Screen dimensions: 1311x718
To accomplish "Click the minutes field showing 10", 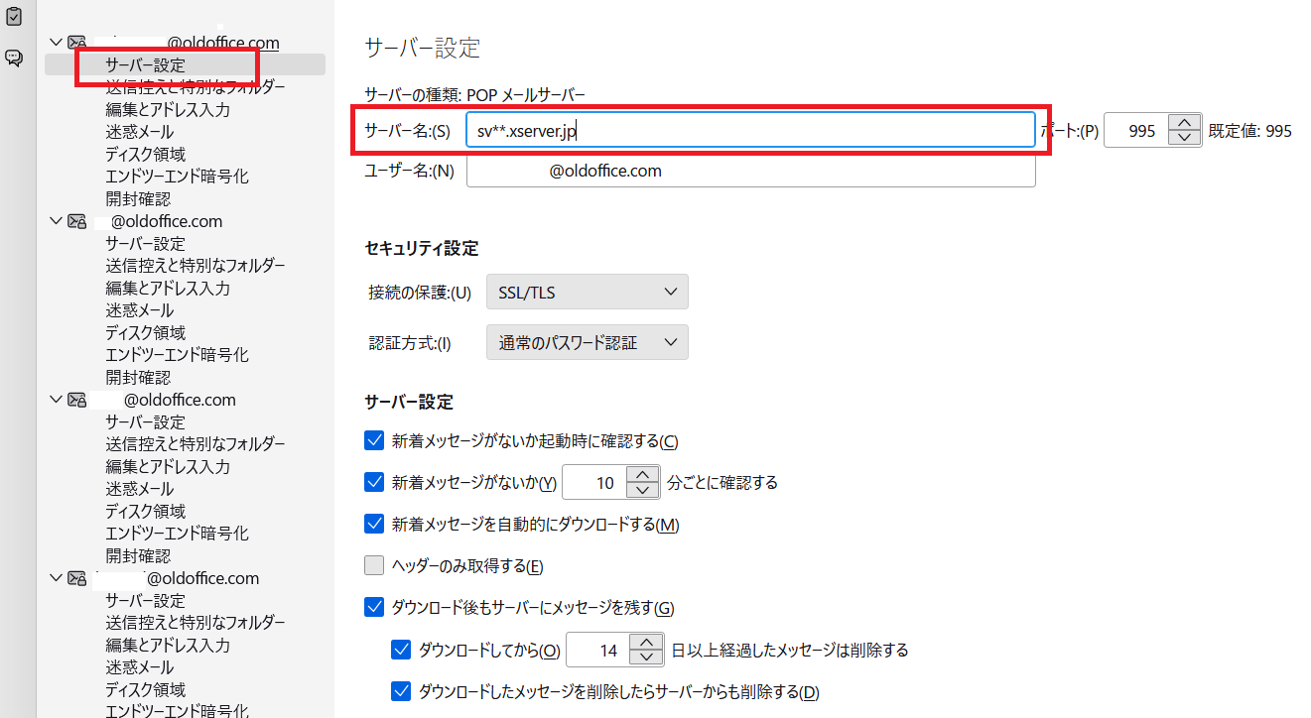I will (x=595, y=483).
